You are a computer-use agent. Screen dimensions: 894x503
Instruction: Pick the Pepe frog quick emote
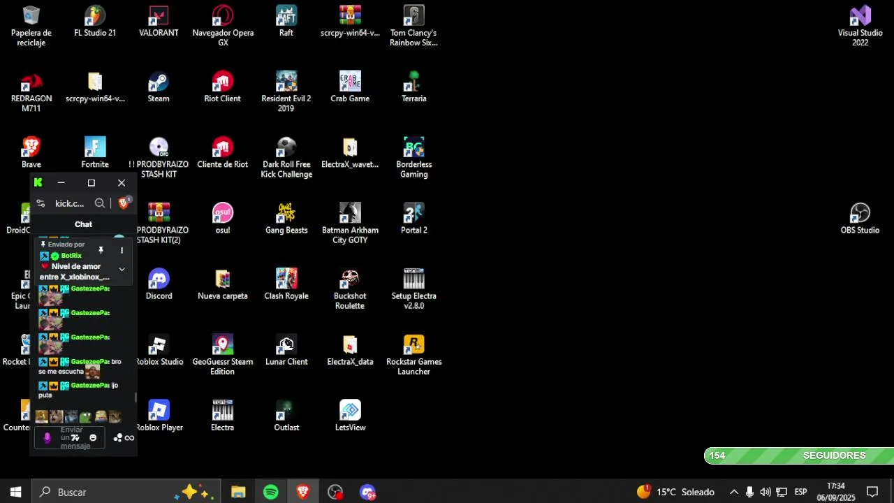pyautogui.click(x=86, y=417)
